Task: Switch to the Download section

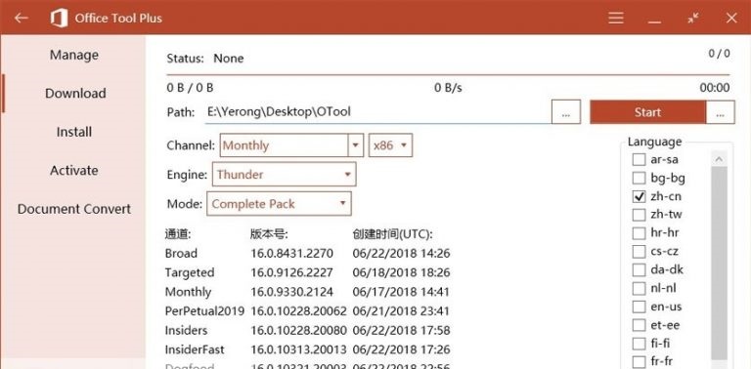Action: [x=75, y=93]
